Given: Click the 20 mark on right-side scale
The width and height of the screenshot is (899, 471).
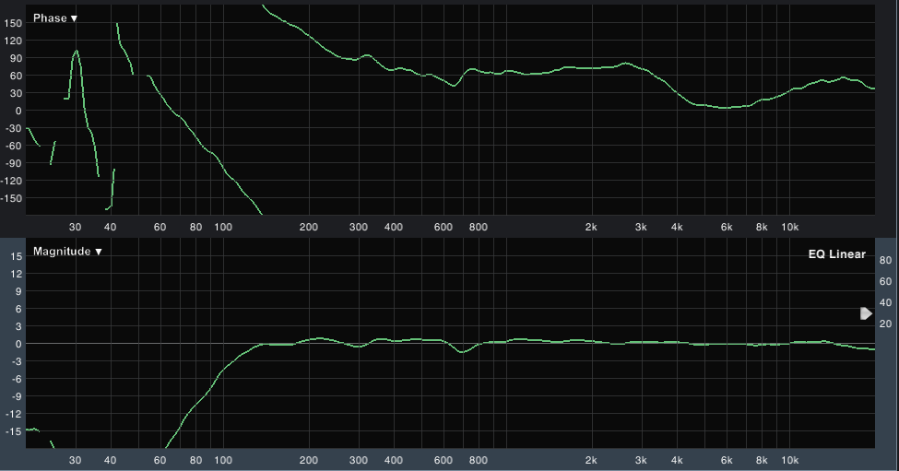Looking at the screenshot, I should click(886, 324).
